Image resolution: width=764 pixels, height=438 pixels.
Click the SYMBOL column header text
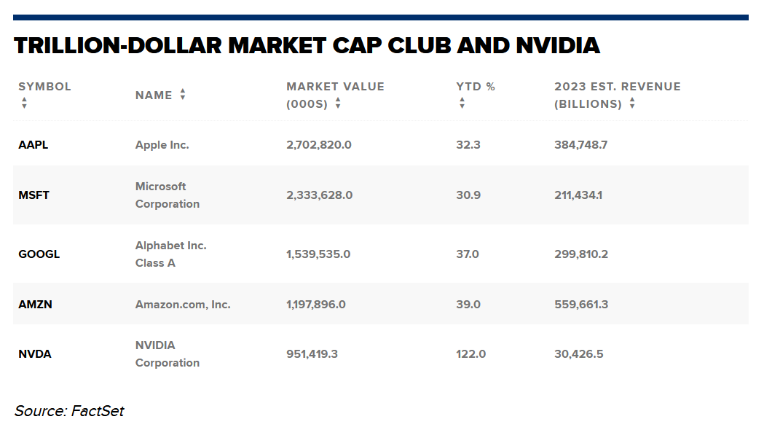pos(44,86)
